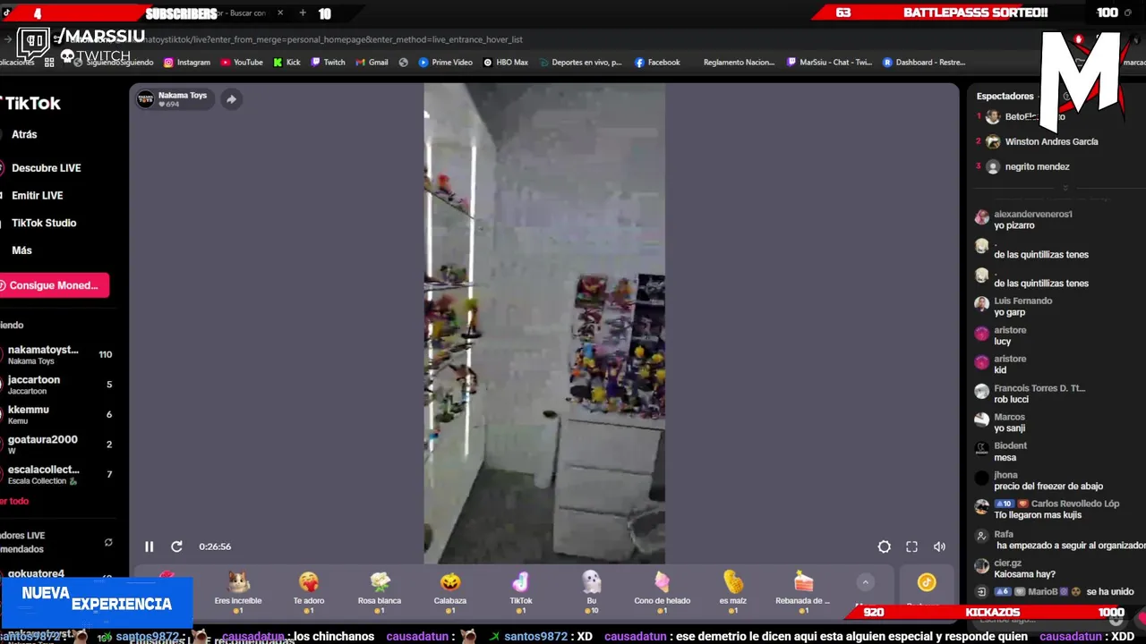This screenshot has height=644, width=1146.
Task: Open a new browser tab
Action: tap(303, 13)
